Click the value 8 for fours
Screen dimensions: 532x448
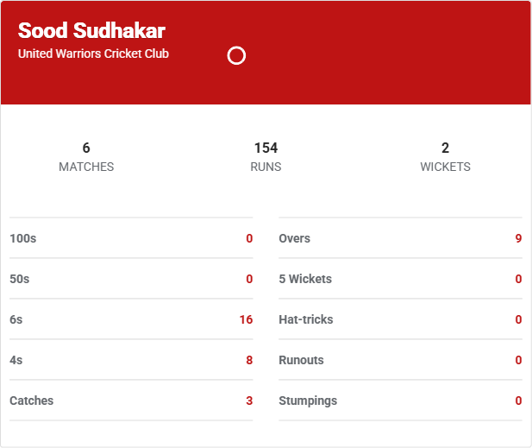[x=249, y=360]
